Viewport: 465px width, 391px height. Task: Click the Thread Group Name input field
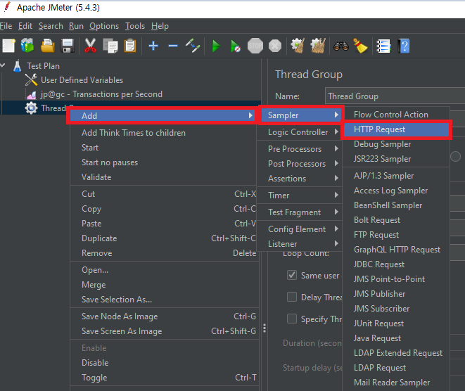(395, 96)
